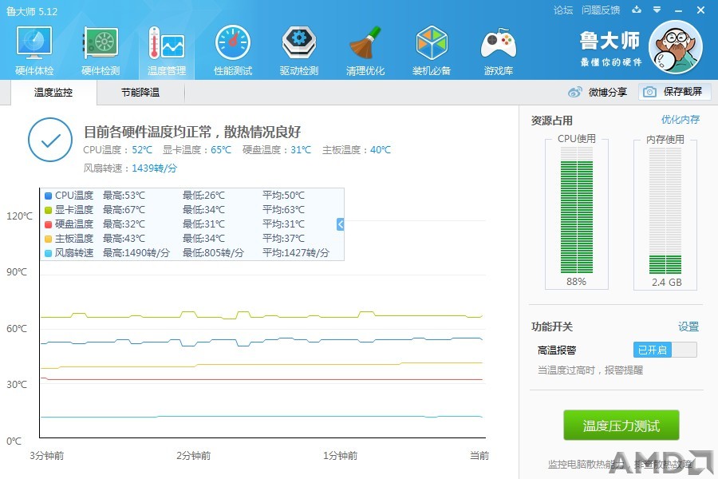Click the 资源占用 section heading
This screenshot has width=718, height=479.
(552, 121)
